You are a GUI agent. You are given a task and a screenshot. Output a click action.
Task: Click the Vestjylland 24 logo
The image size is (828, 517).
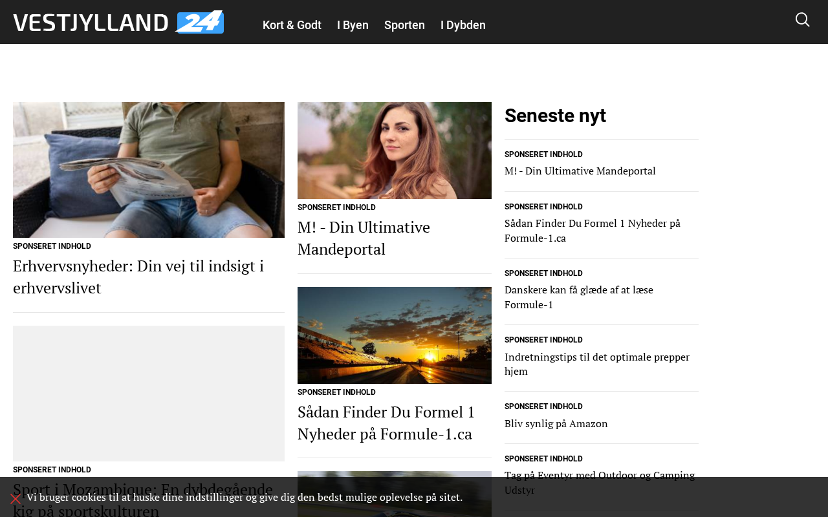tap(118, 23)
